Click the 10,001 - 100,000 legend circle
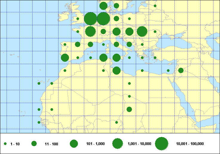 pos(161,144)
